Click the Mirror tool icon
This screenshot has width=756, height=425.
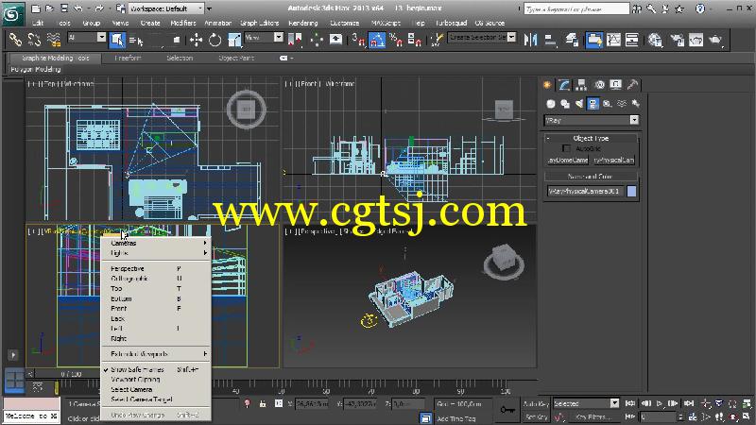click(x=530, y=40)
